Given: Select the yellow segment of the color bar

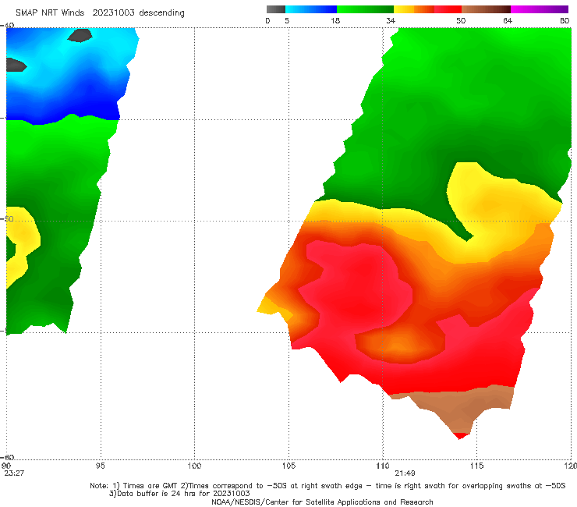Looking at the screenshot, I should tap(404, 9).
